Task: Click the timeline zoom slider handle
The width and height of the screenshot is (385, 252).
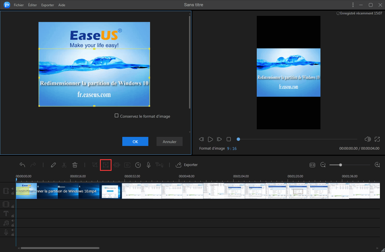Action: pos(340,165)
